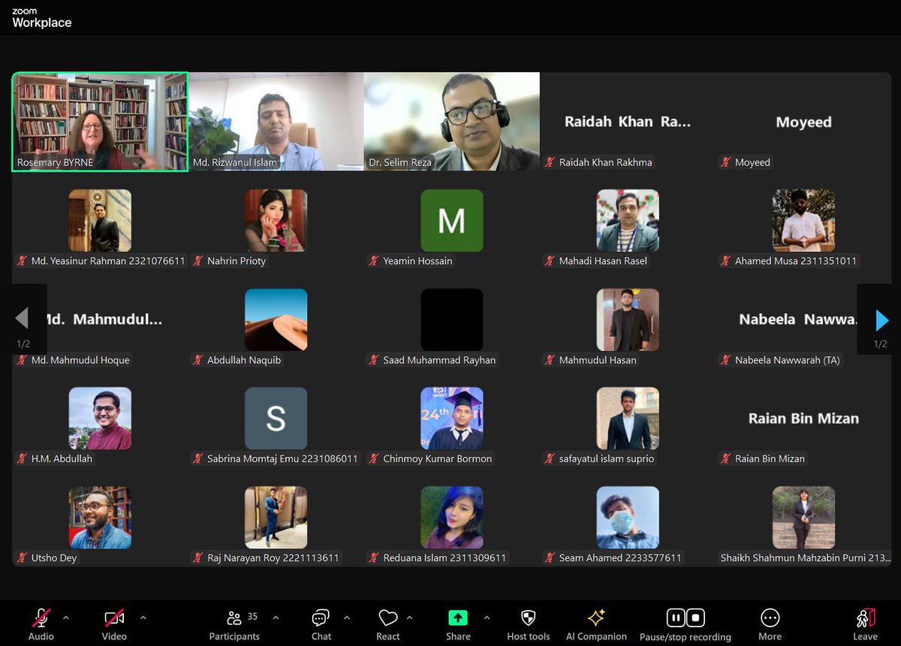Click the green Share screen icon
This screenshot has width=901, height=646.
click(x=458, y=617)
